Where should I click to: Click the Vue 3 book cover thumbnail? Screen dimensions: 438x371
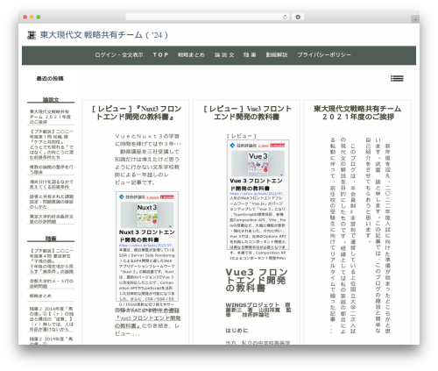point(258,164)
